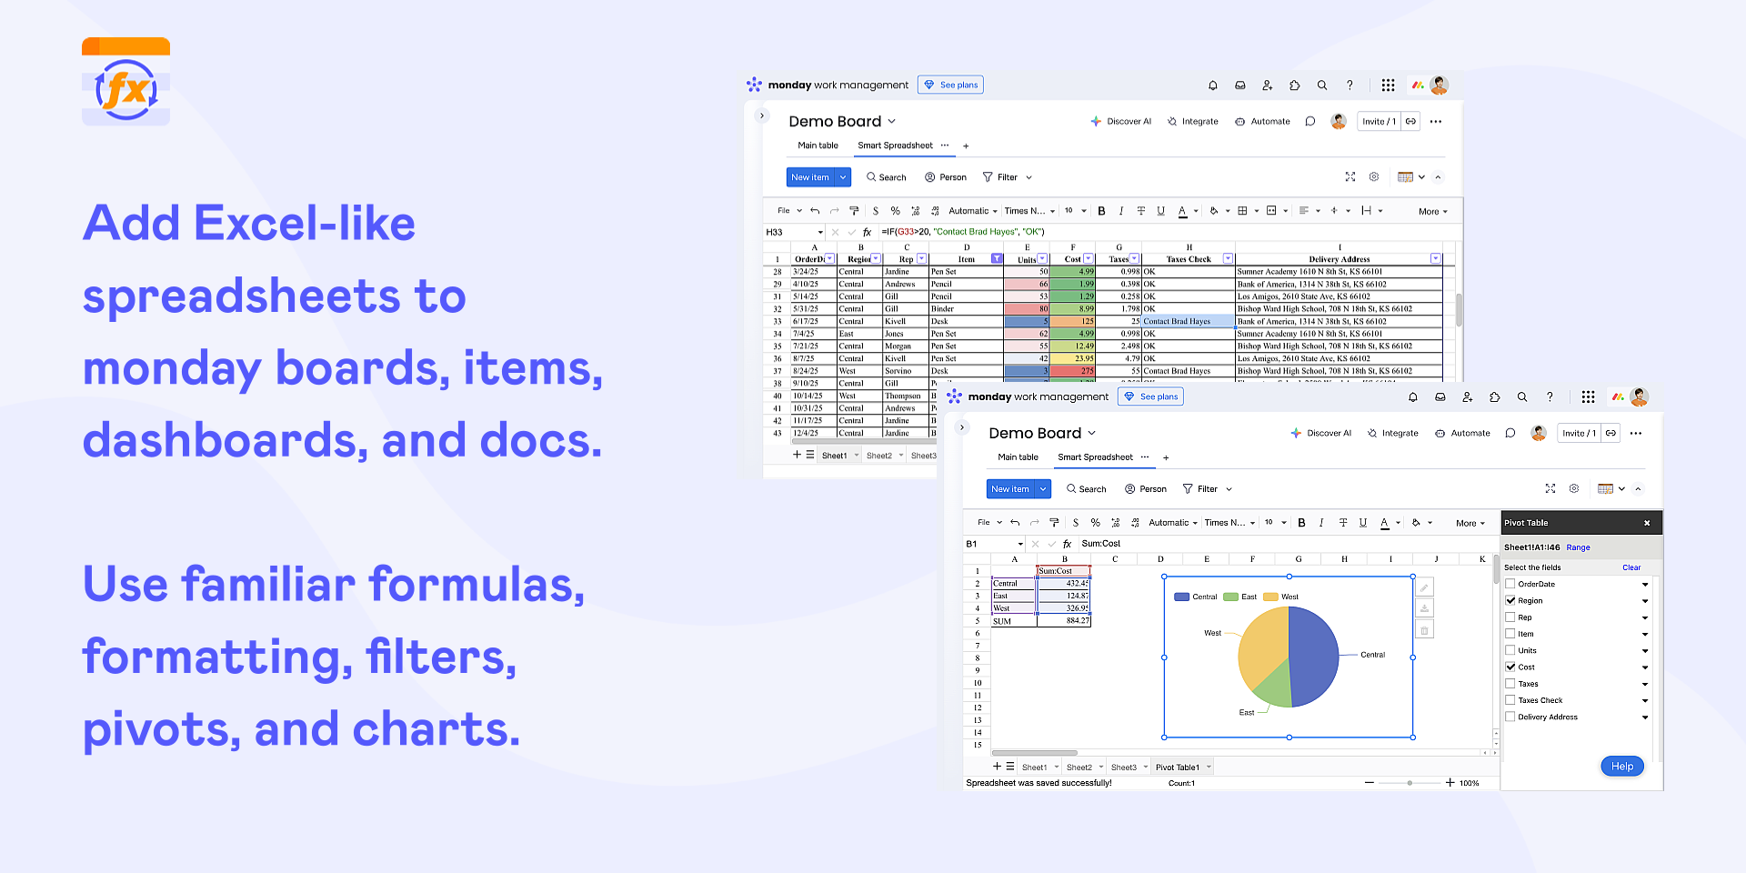Click fullscreen icon in H33 spreadsheet window
Image resolution: width=1746 pixels, height=873 pixels.
[1350, 177]
